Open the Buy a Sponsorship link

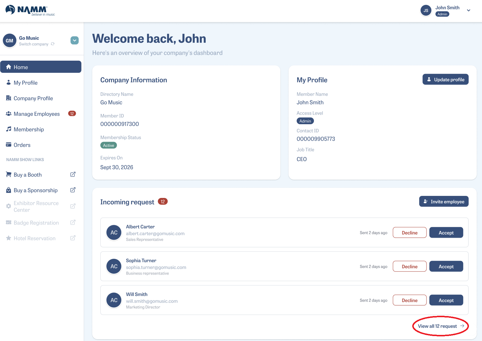coord(35,190)
